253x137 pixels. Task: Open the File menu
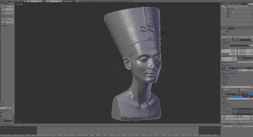[5, 1]
